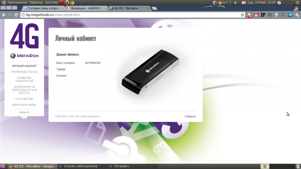Bookmark this page with the star icon
Screen dimensions: 301x169
pos(243,15)
